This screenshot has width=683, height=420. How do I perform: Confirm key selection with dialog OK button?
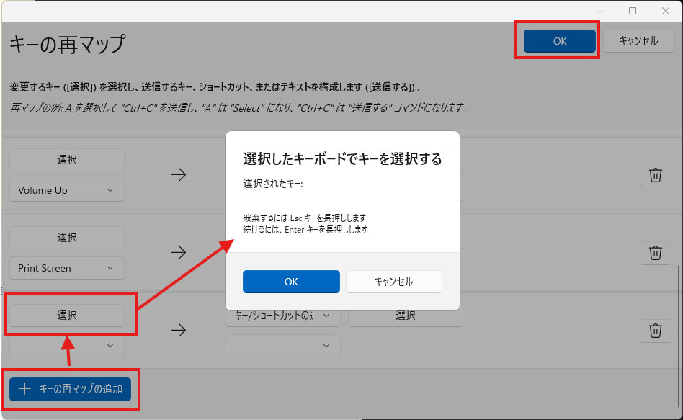(x=291, y=282)
